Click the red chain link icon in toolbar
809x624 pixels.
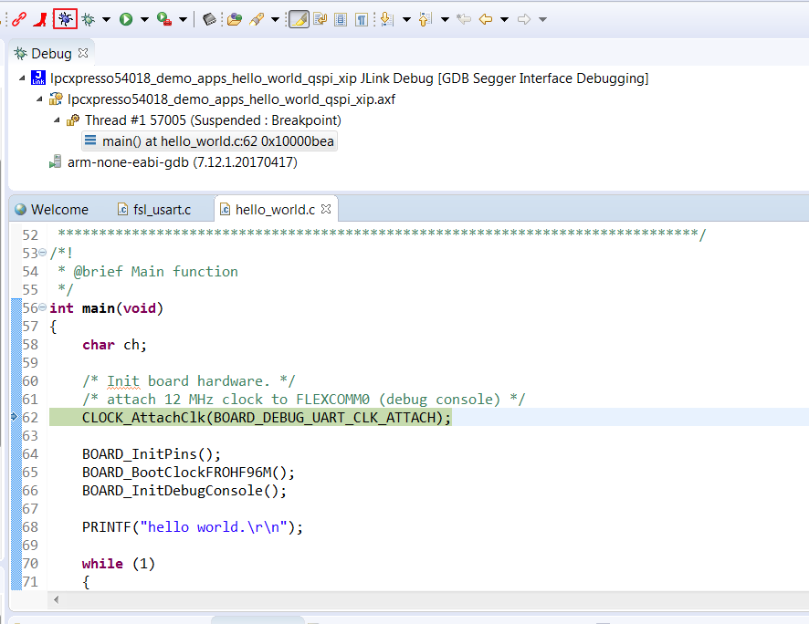19,18
